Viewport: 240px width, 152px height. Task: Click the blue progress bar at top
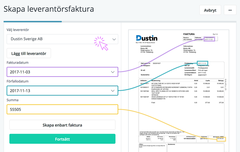33,22
